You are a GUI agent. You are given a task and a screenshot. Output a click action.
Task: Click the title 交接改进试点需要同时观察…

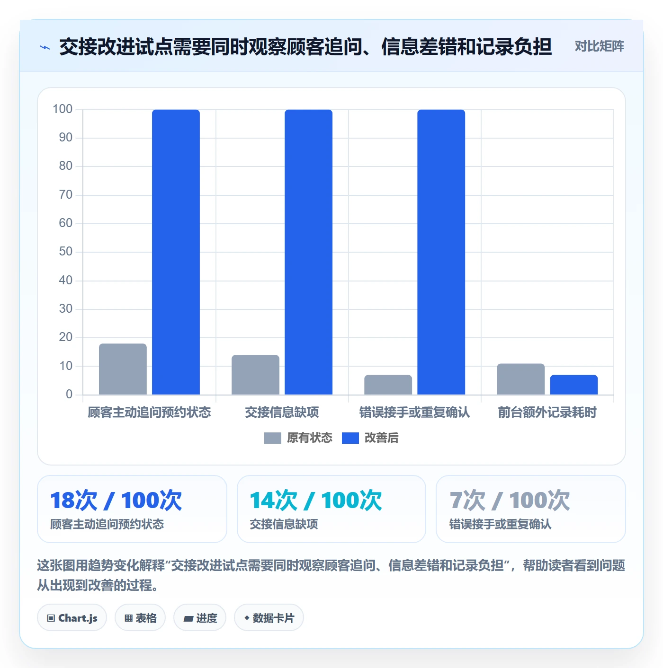[x=305, y=47]
